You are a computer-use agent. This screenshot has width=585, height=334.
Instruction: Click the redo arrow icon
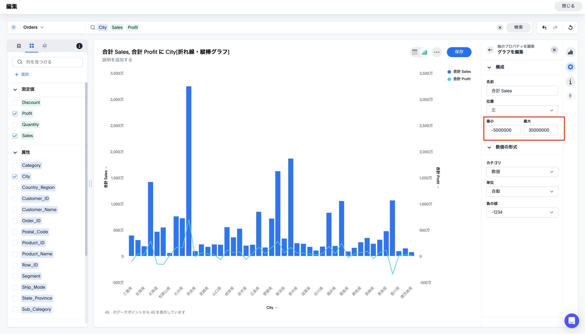pyautogui.click(x=555, y=27)
